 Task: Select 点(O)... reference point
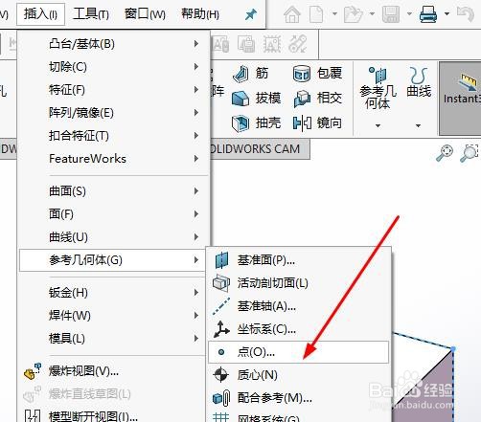tap(298, 352)
